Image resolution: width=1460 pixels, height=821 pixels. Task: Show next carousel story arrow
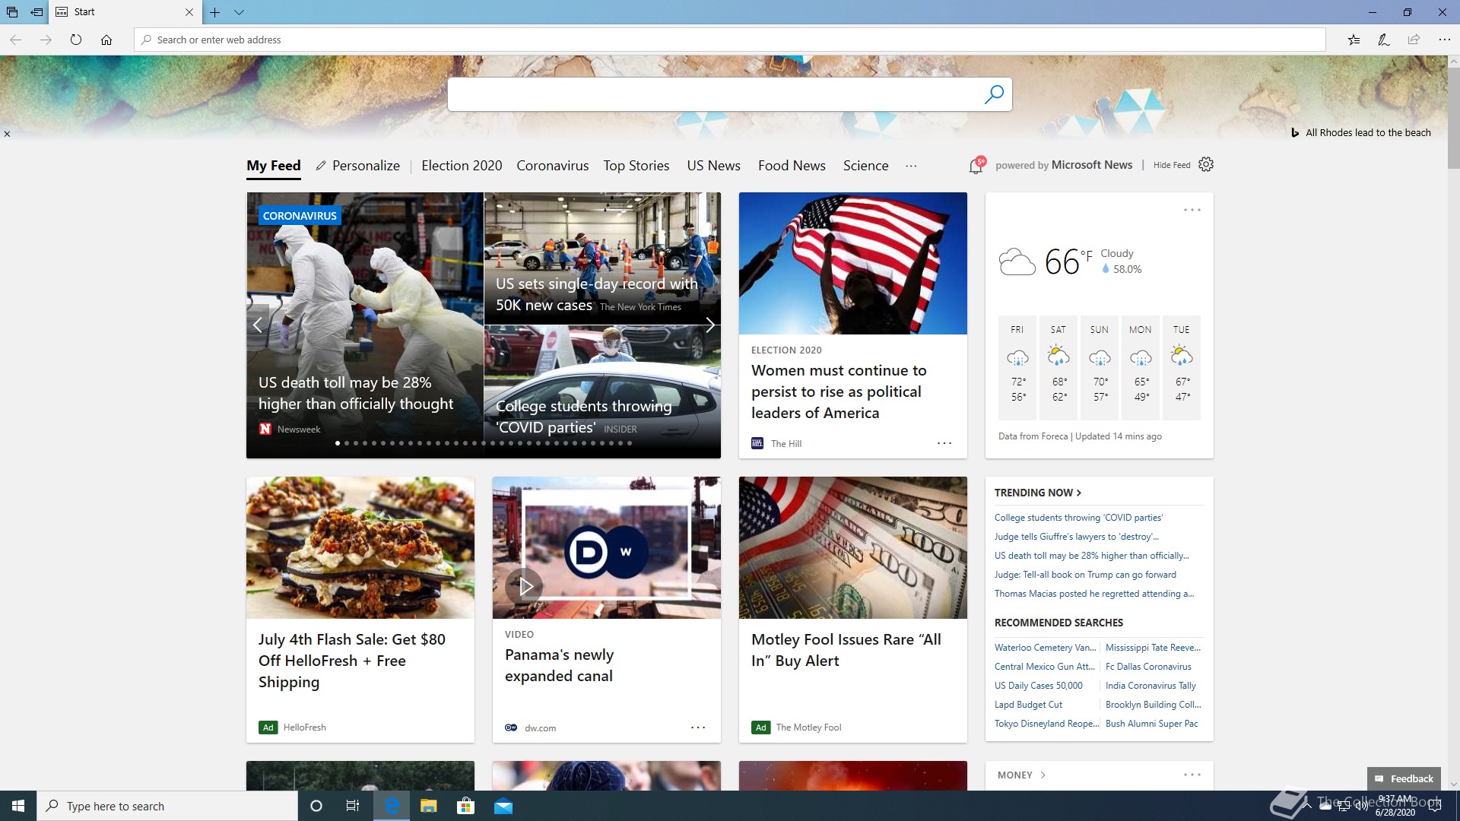709,325
